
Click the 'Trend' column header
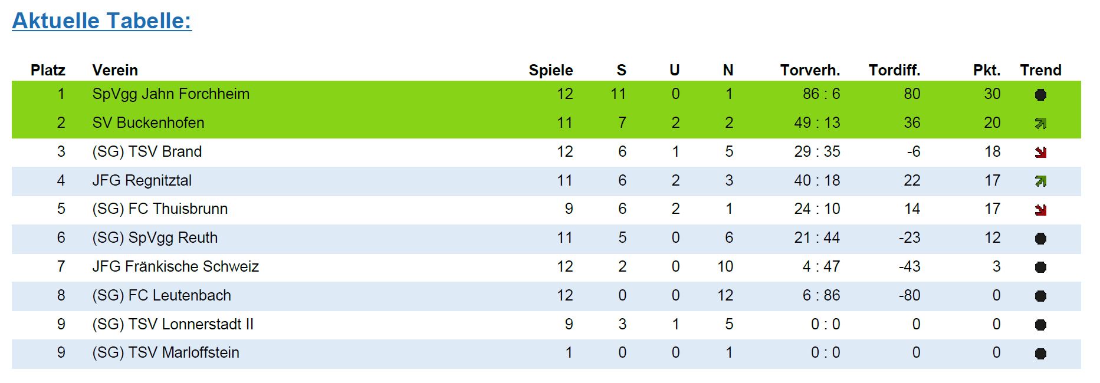pyautogui.click(x=1040, y=71)
